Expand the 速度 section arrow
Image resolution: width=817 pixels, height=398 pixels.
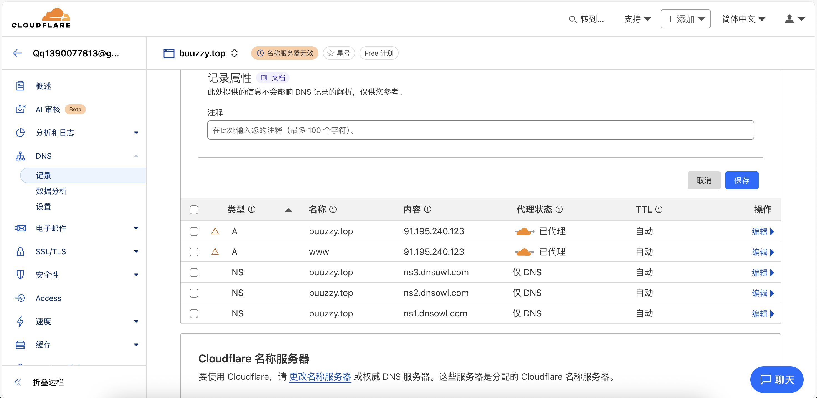coord(136,321)
